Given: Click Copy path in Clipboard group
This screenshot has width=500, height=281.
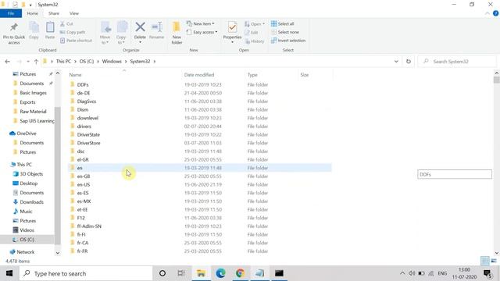Looking at the screenshot, I should click(73, 32).
